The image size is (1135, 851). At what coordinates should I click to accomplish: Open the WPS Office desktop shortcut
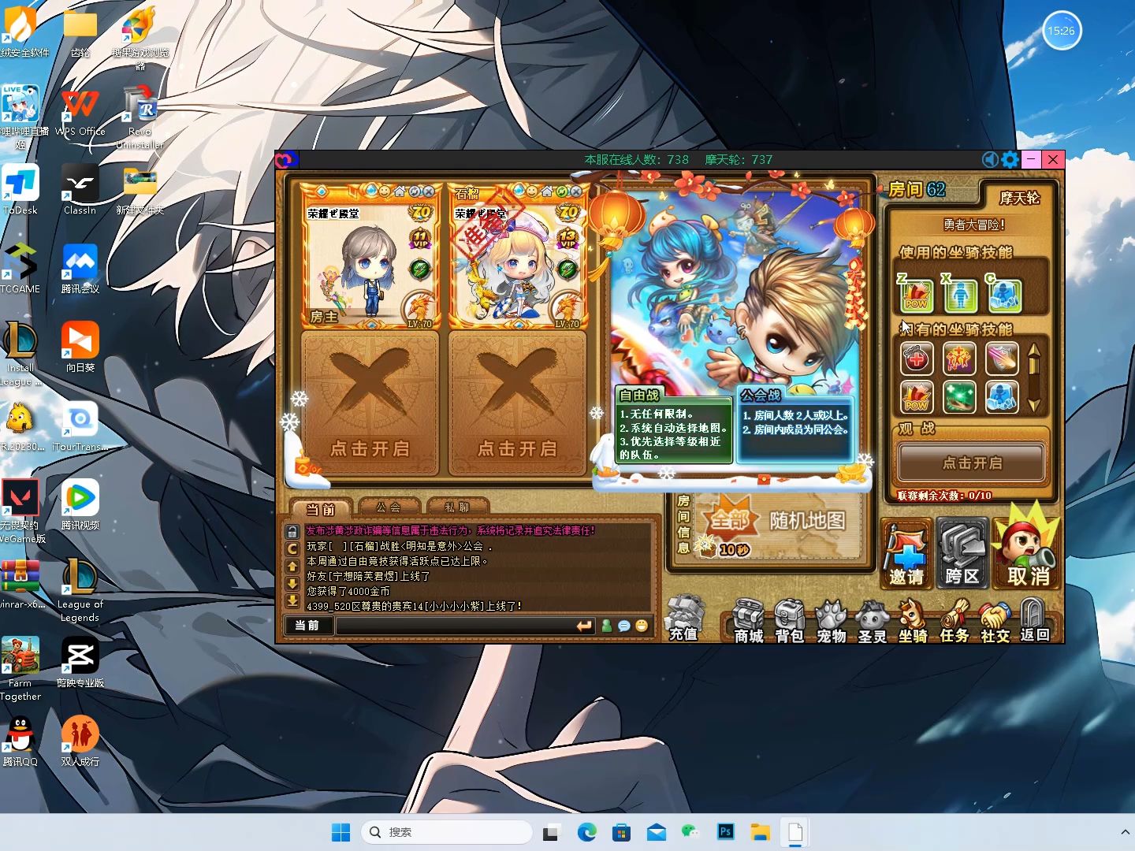coord(80,112)
